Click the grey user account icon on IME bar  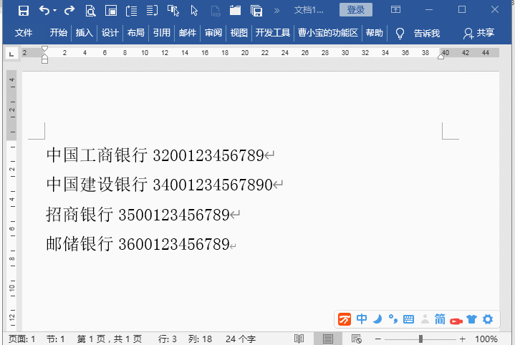click(x=425, y=319)
